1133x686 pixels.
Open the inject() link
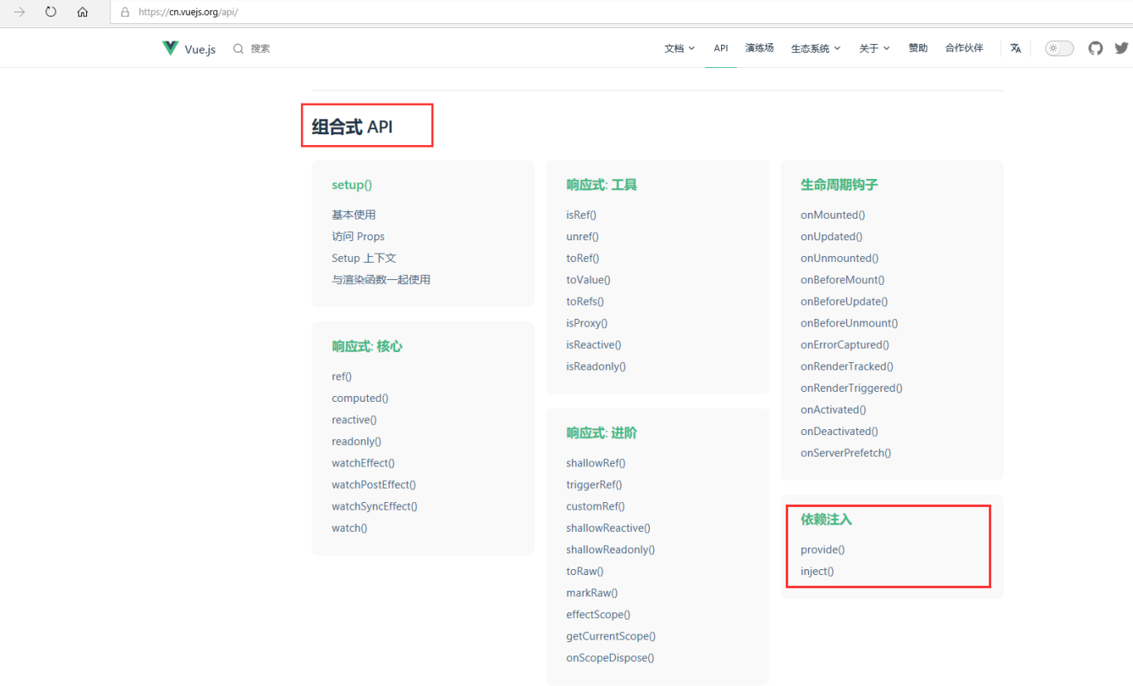[817, 570]
